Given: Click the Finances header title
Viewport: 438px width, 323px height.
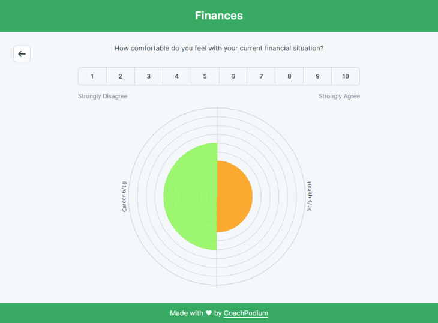Looking at the screenshot, I should click(219, 16).
